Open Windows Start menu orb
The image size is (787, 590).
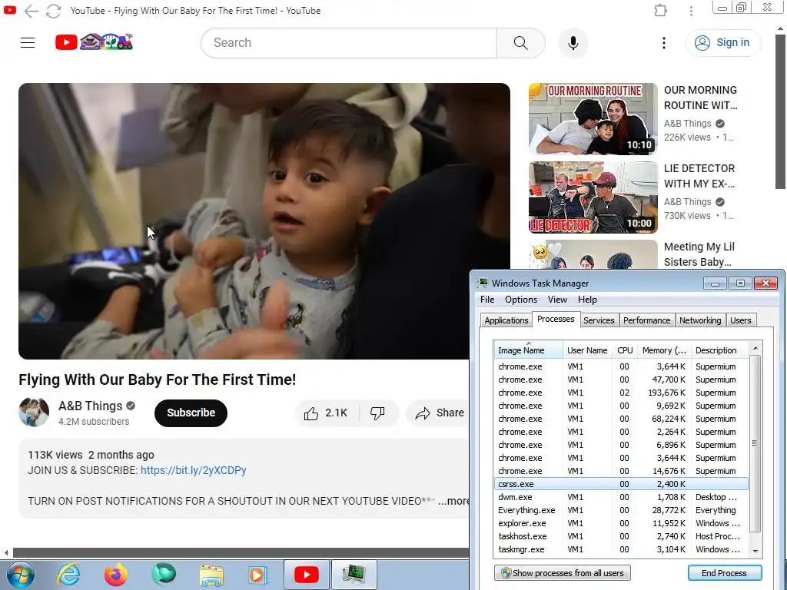point(20,575)
